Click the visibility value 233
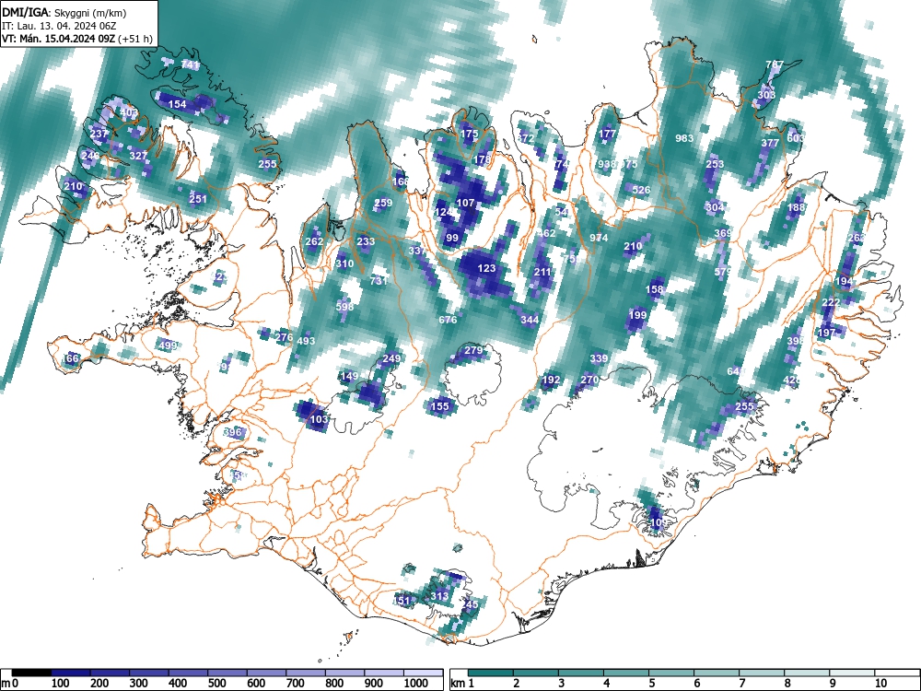This screenshot has width=921, height=691. point(366,241)
